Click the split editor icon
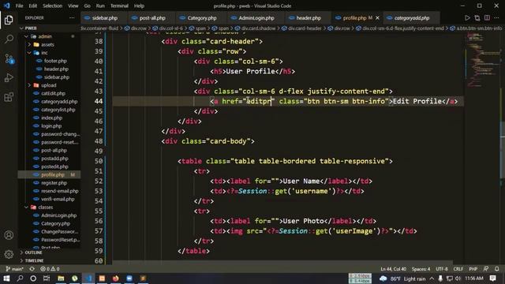 tap(487, 18)
